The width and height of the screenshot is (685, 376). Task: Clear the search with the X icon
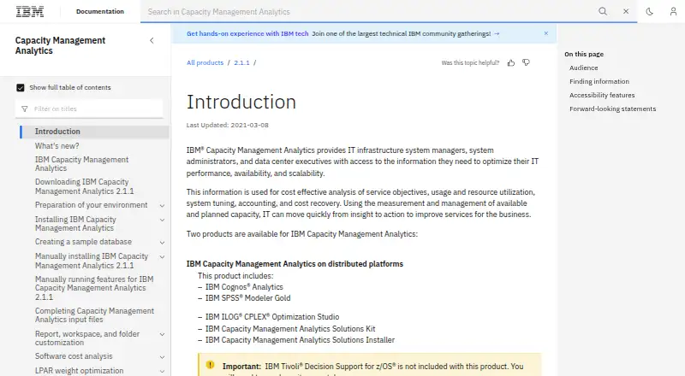pyautogui.click(x=626, y=11)
